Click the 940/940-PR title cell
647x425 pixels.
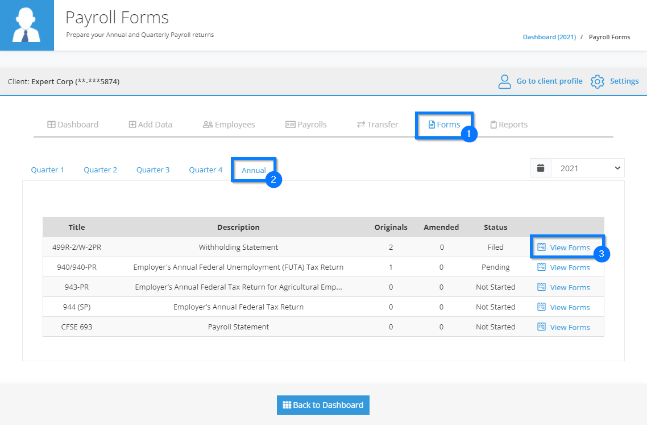point(77,267)
